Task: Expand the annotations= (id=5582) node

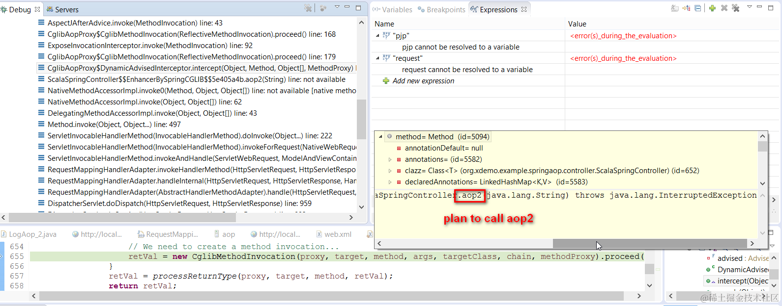Action: [x=390, y=159]
